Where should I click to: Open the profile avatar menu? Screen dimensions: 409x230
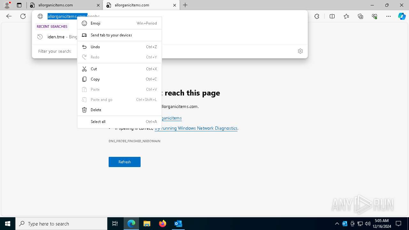7,5
